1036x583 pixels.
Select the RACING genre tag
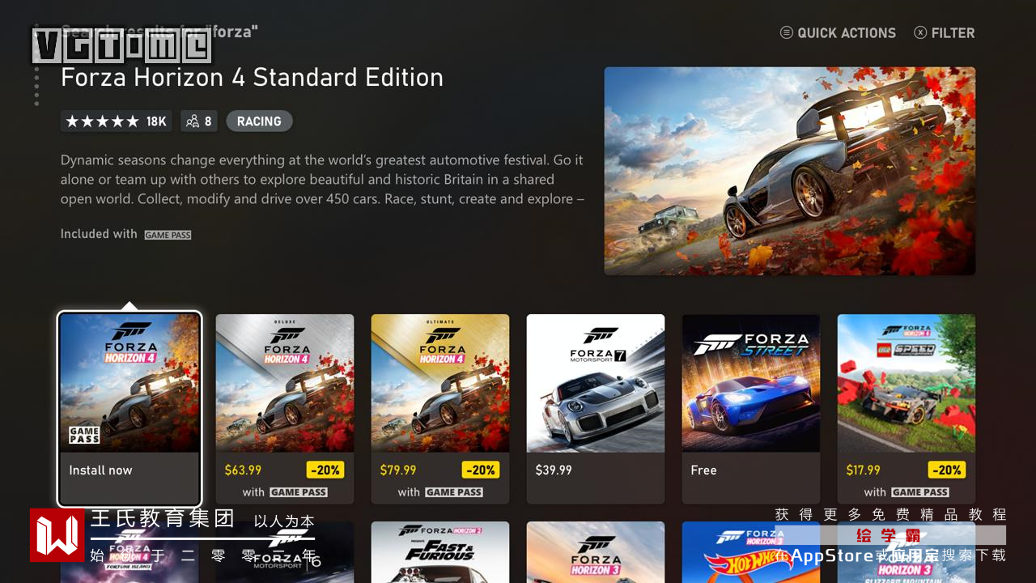pyautogui.click(x=259, y=121)
